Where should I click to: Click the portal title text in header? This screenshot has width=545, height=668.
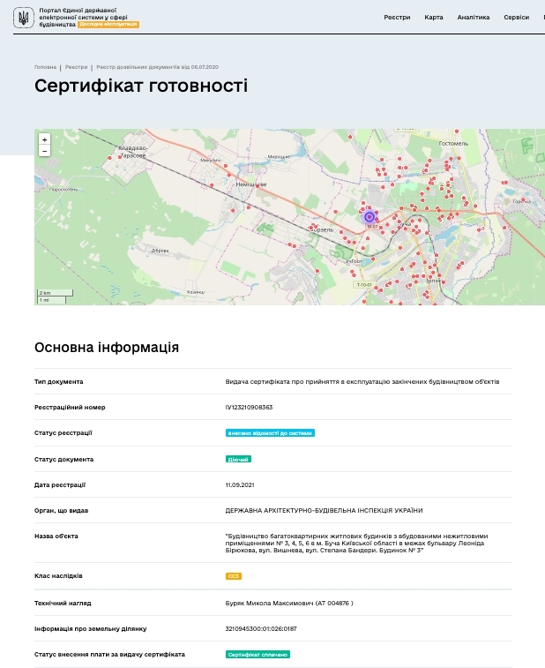pyautogui.click(x=83, y=17)
